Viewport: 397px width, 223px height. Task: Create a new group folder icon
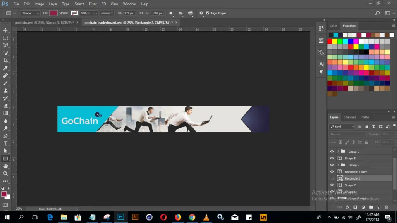coord(371,207)
